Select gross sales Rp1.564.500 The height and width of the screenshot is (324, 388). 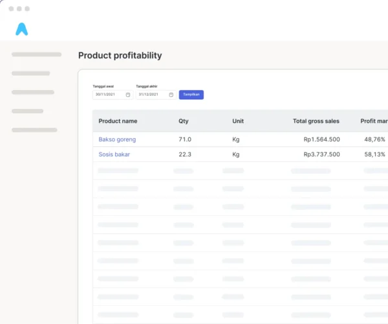321,139
